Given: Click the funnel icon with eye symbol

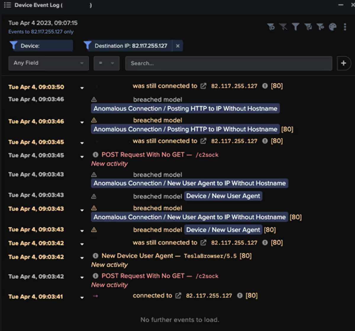Looking at the screenshot, I should 320,27.
